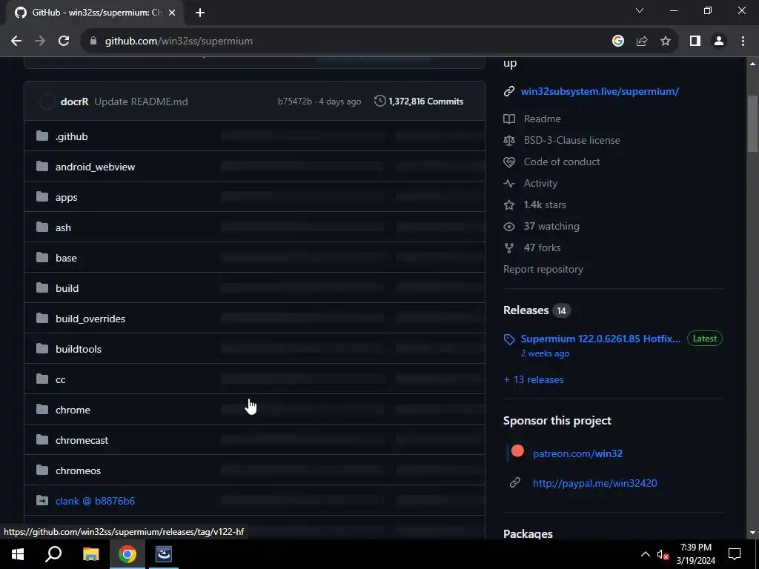759x569 pixels.
Task: Show hidden system tray icons
Action: 646,554
